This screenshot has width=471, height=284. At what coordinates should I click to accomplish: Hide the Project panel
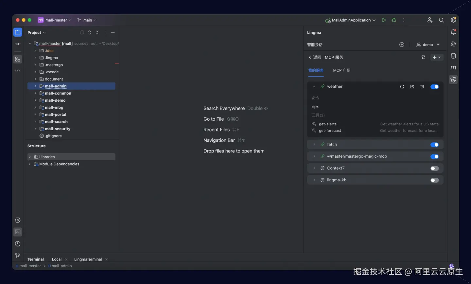coord(113,32)
